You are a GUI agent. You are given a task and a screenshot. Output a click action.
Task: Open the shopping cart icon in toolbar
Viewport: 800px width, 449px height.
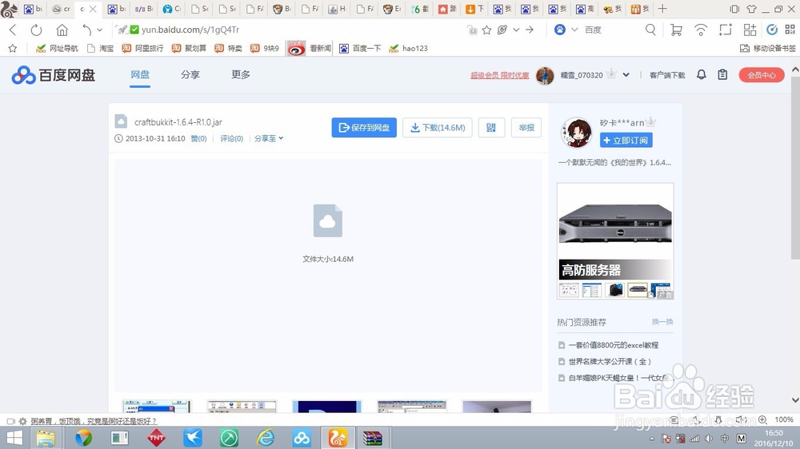point(676,30)
